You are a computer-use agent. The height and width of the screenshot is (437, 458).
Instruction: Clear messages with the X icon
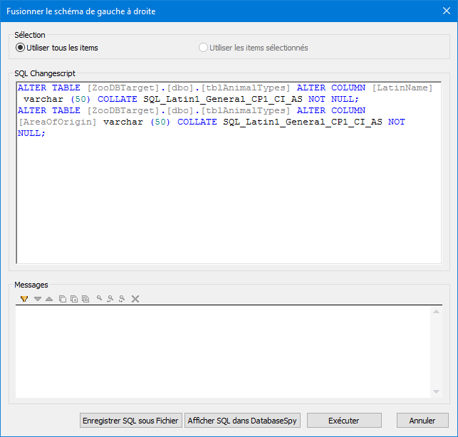click(x=135, y=299)
